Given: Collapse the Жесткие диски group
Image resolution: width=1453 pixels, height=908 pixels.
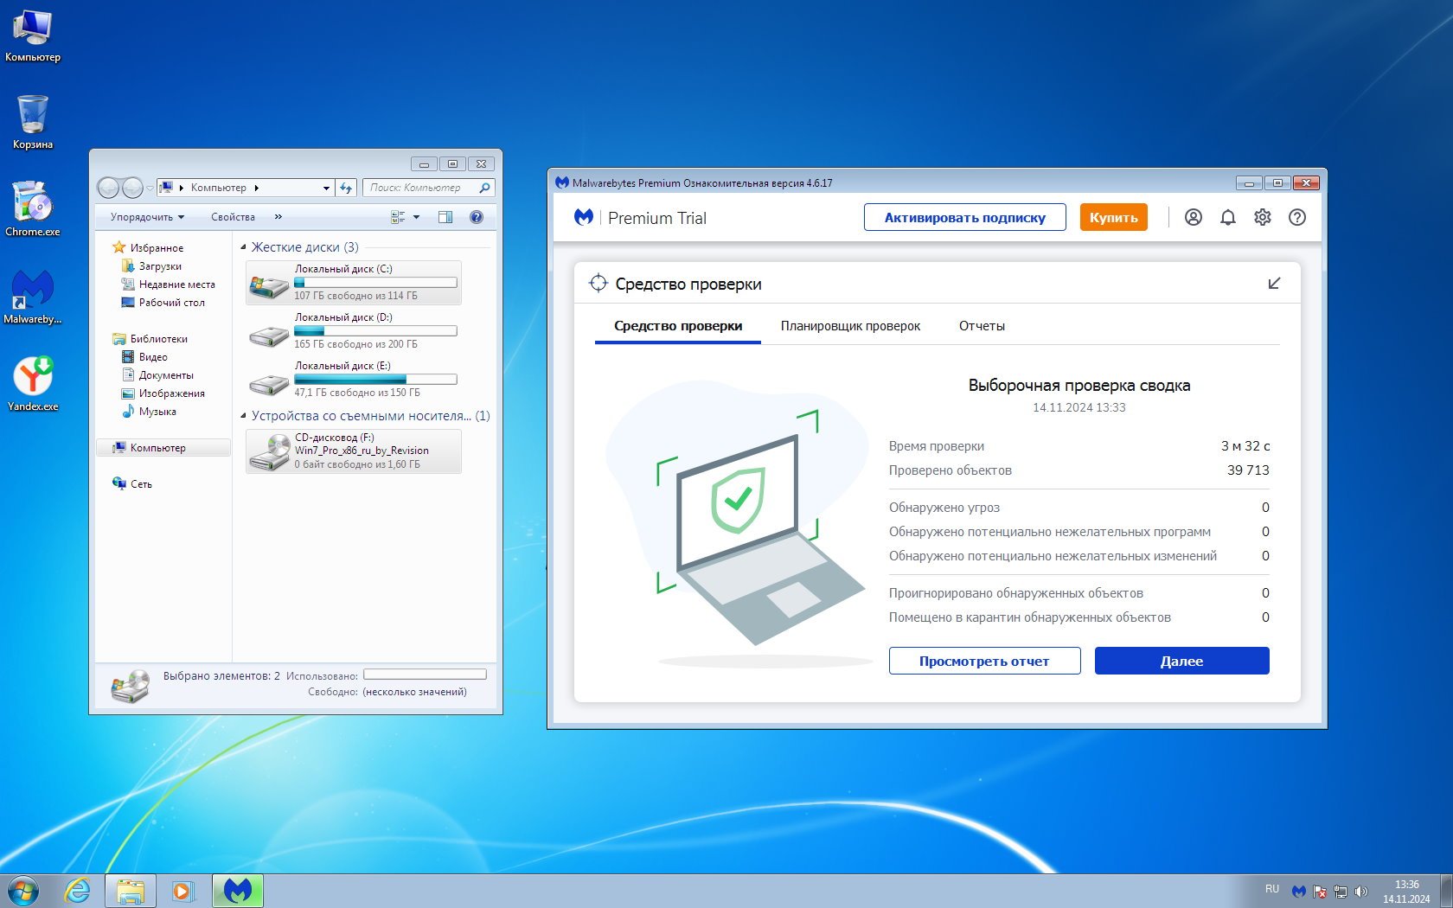Looking at the screenshot, I should 243,247.
